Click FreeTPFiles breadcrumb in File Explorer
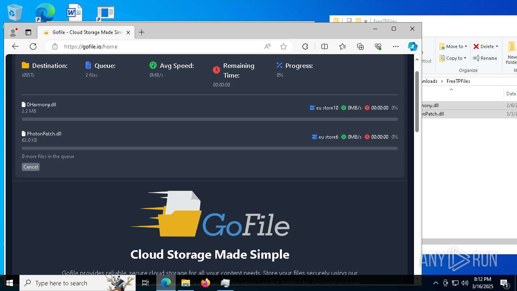Viewport: 517px width, 291px height. (x=458, y=81)
